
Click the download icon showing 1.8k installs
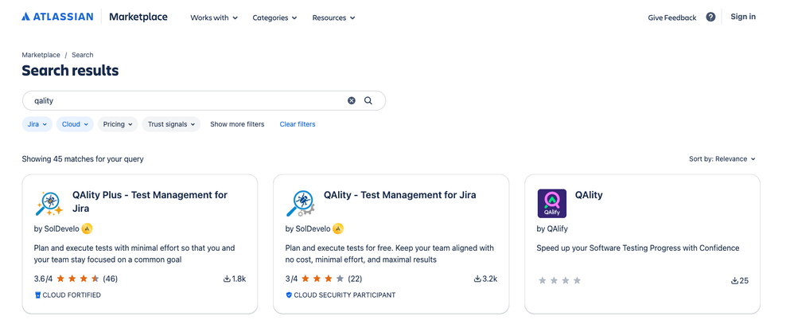pyautogui.click(x=227, y=279)
